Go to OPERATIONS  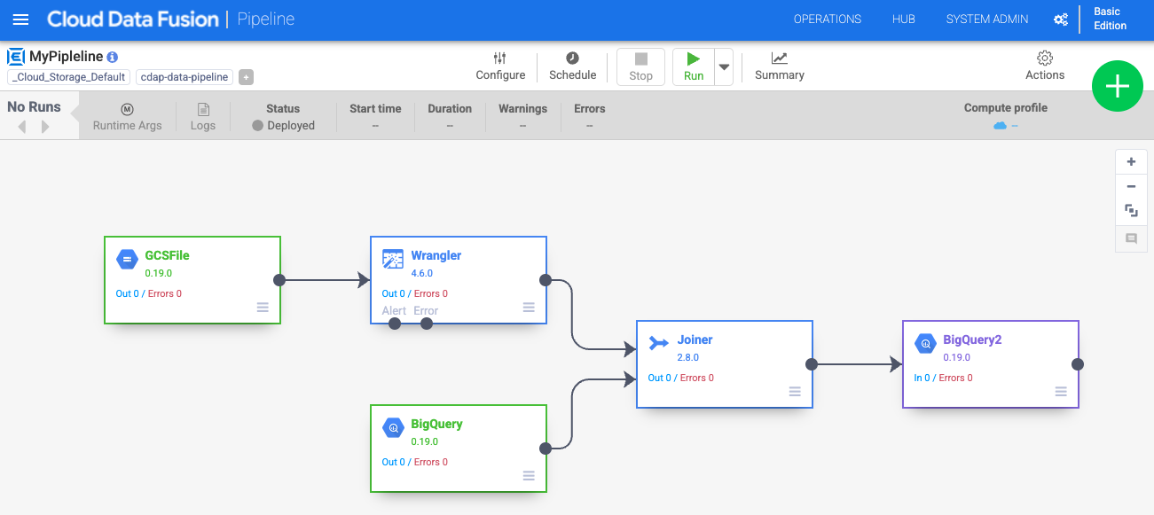[828, 20]
